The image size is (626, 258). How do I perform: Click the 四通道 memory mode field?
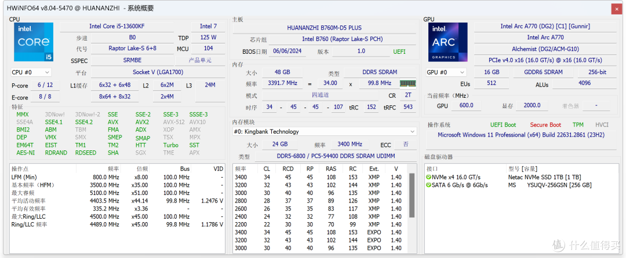coord(321,95)
